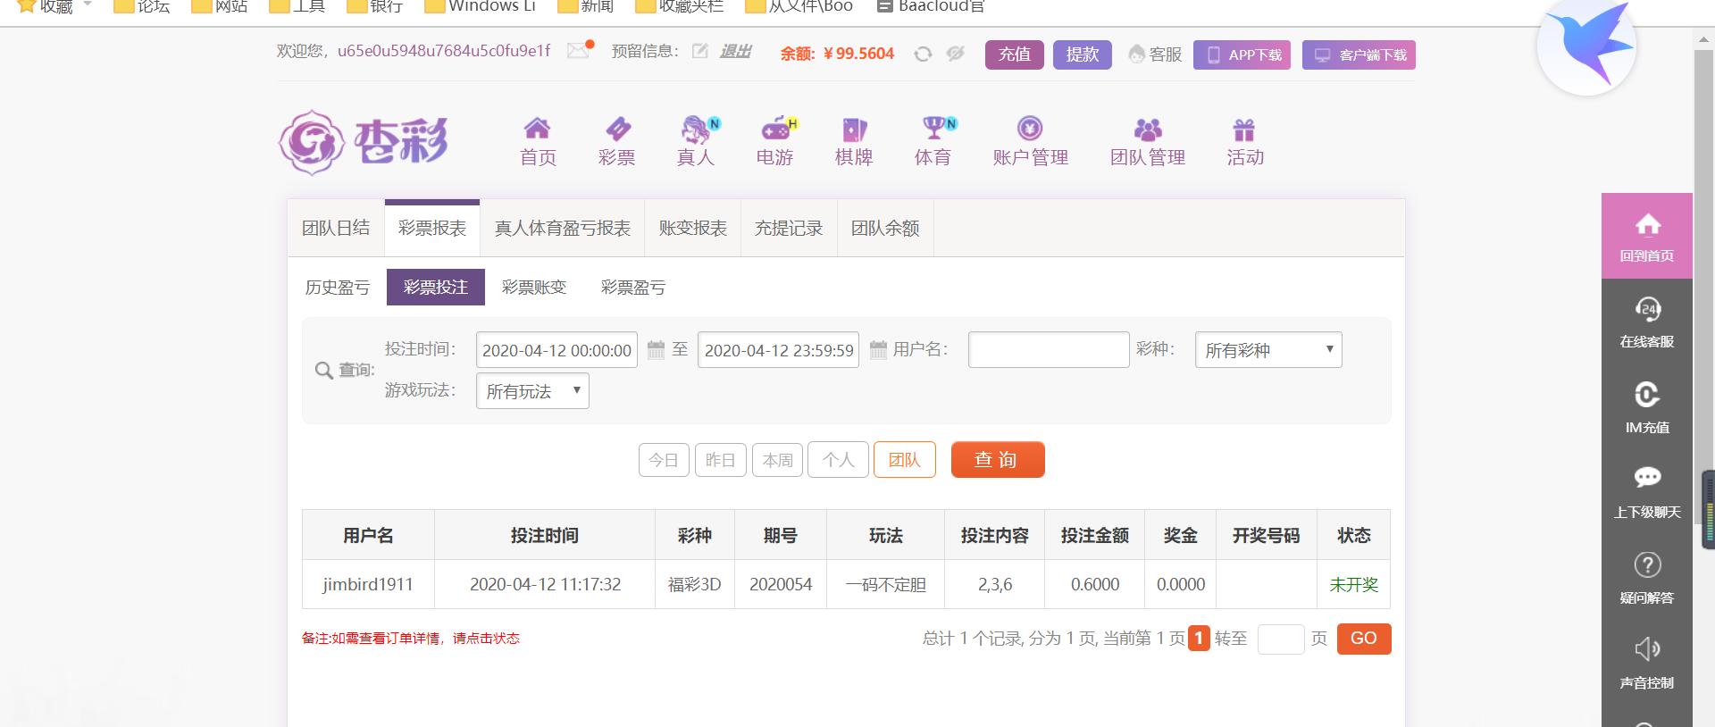Toggle balance visibility eye icon
Image resolution: width=1715 pixels, height=727 pixels.
pos(955,54)
